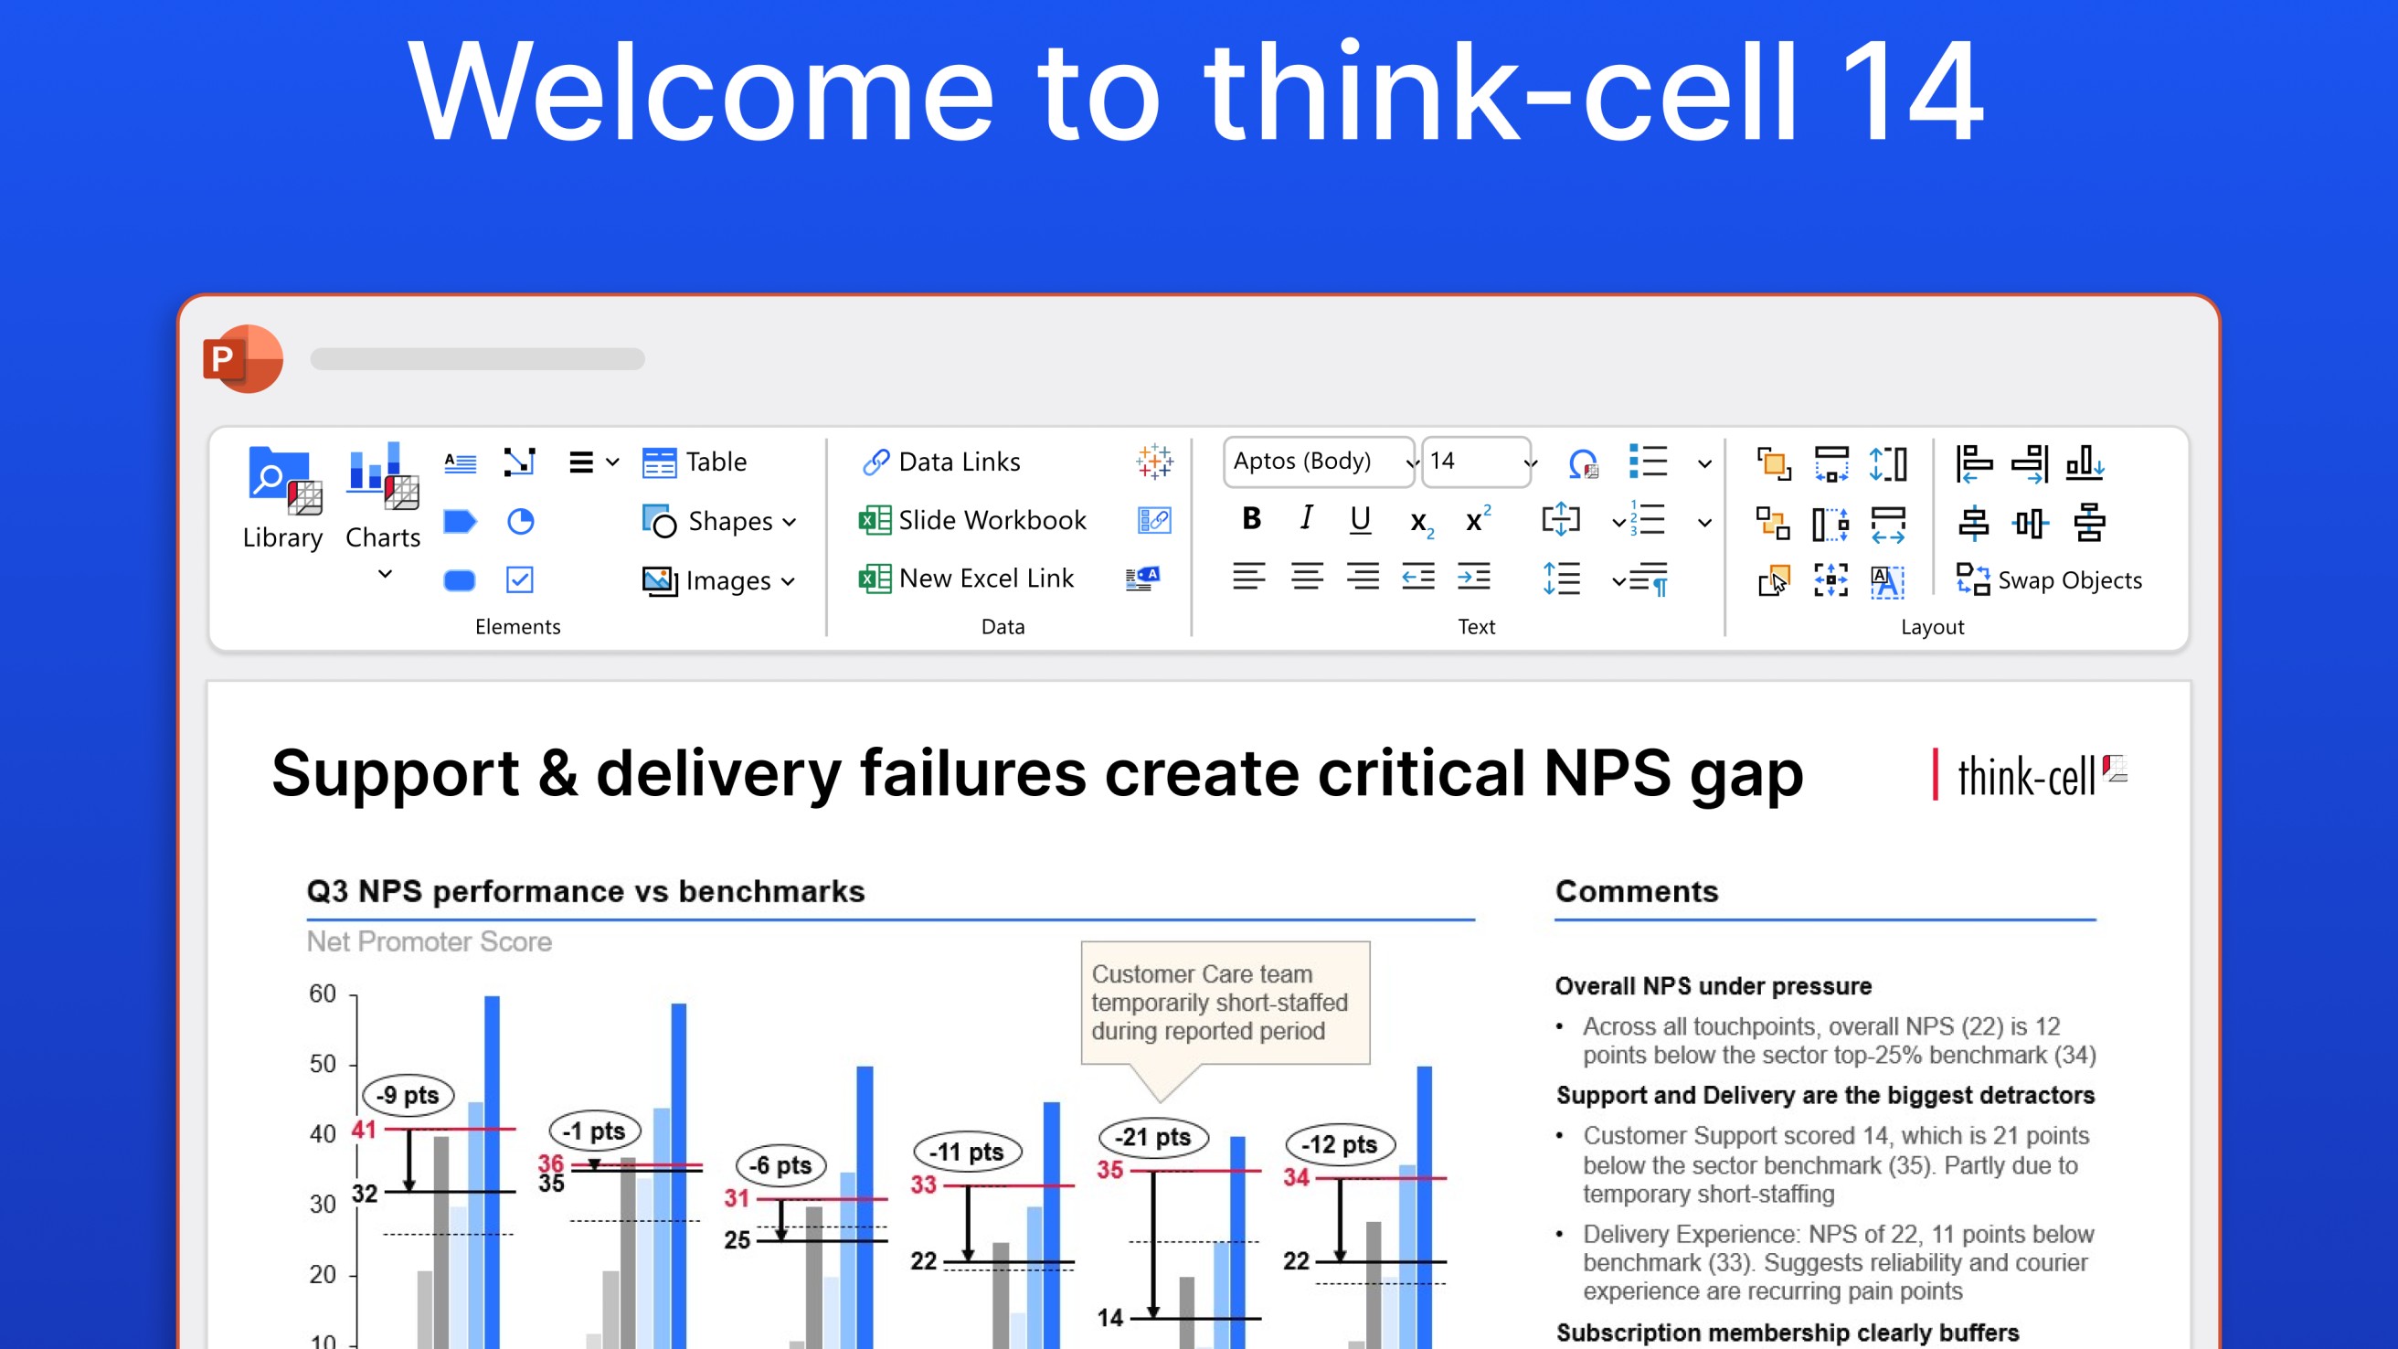2398x1349 pixels.
Task: Create a New Excel Link
Action: pos(965,579)
